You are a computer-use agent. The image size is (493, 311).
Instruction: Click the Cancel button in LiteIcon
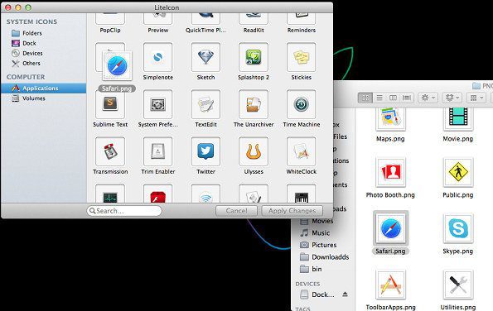tap(236, 211)
